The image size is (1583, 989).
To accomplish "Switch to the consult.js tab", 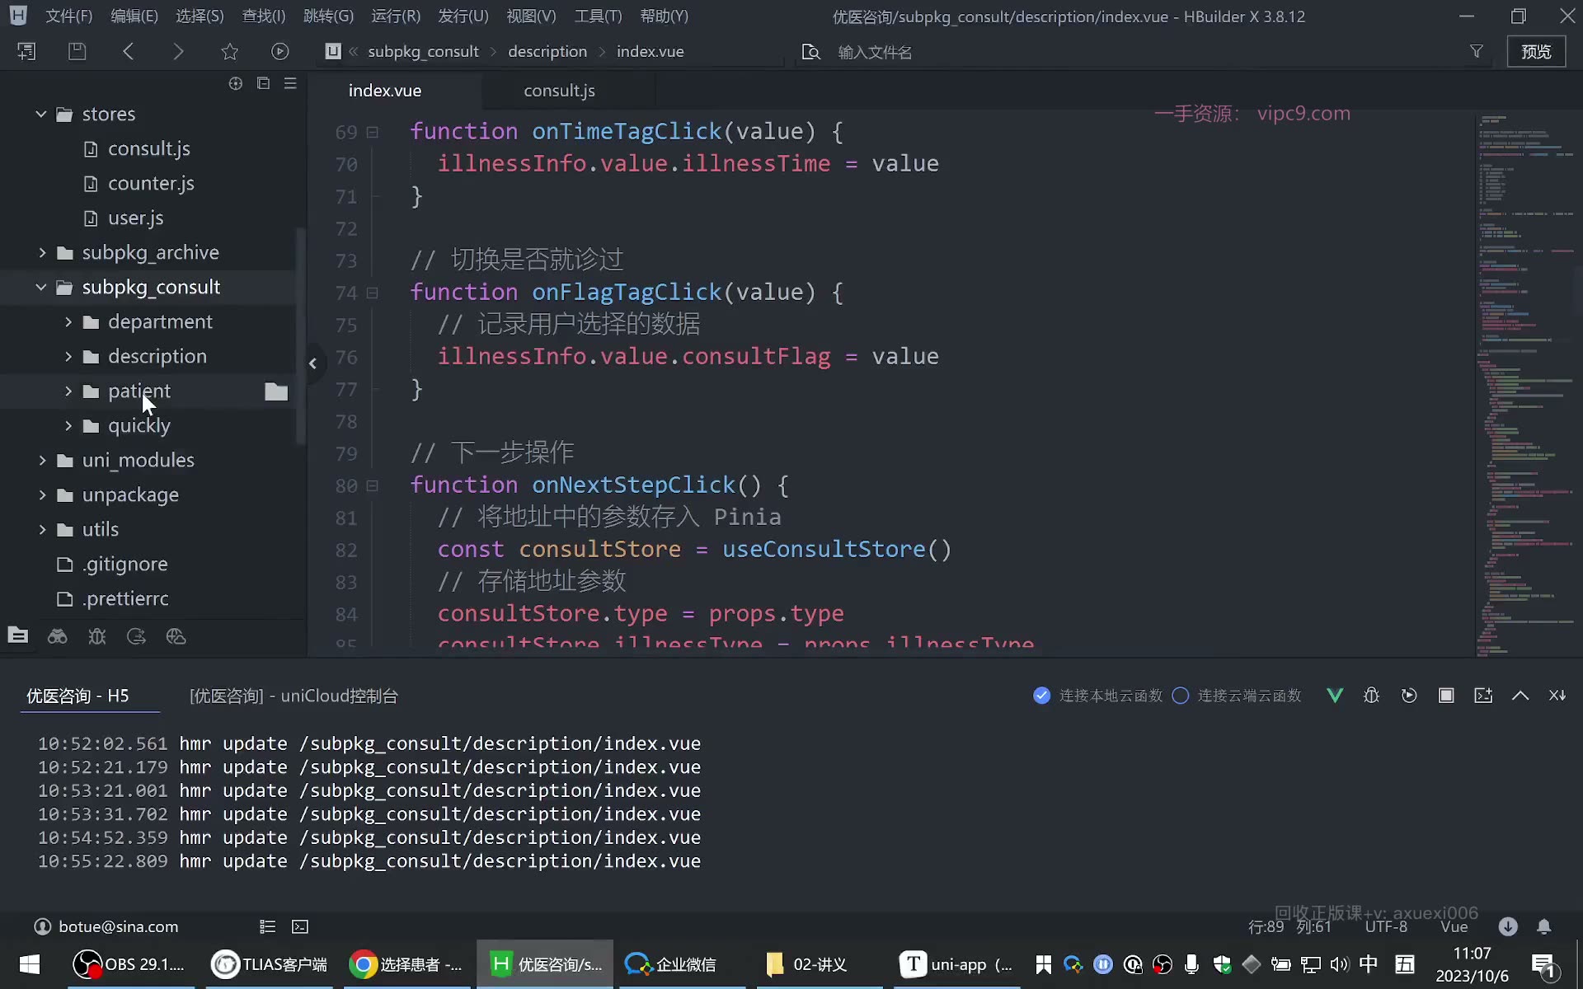I will [559, 91].
